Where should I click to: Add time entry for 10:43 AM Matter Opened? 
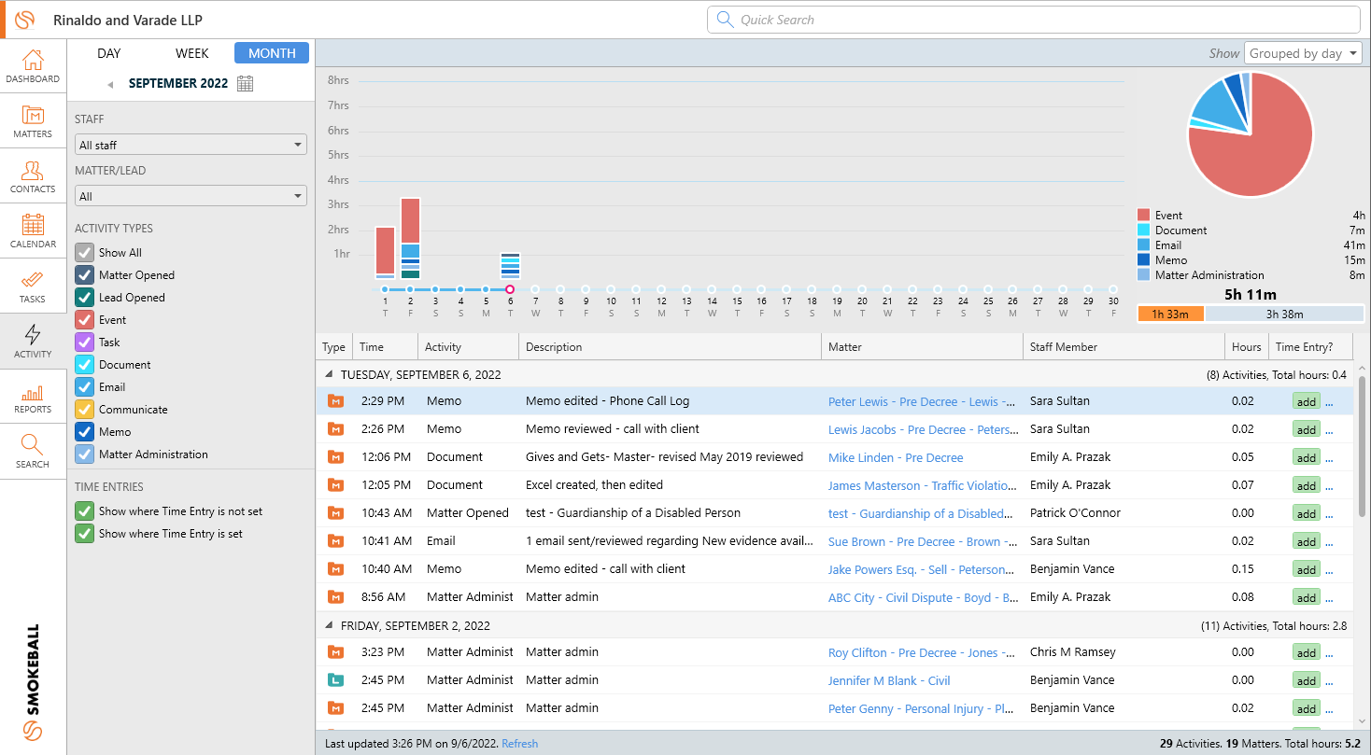coord(1306,513)
